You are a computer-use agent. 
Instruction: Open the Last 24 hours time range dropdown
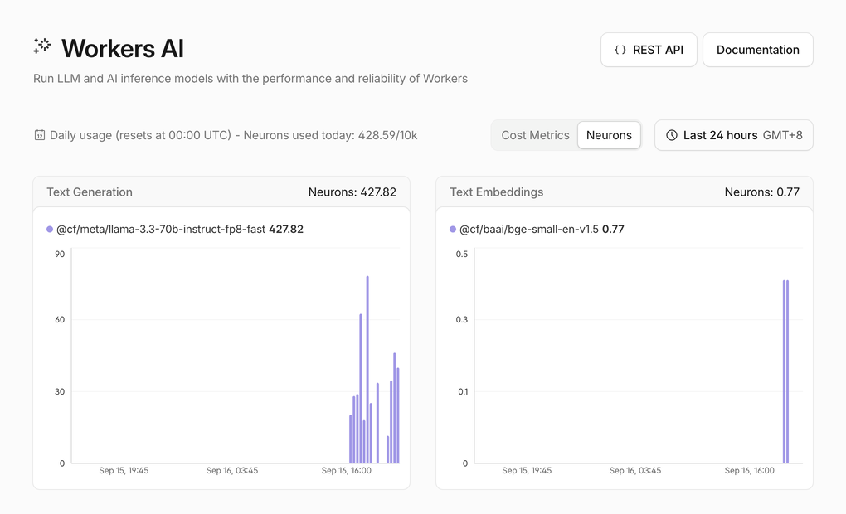point(733,135)
